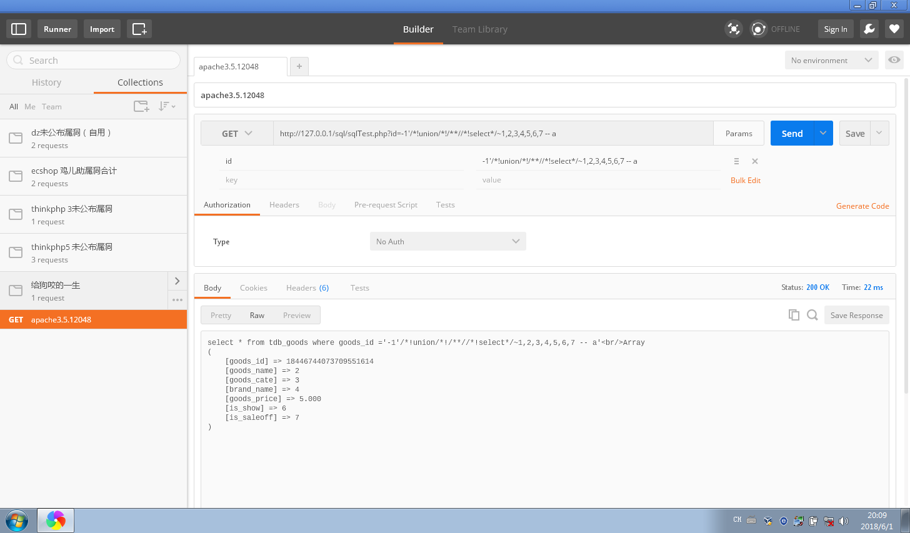The height and width of the screenshot is (533, 910).
Task: Open the id parameter row menu icon
Action: [x=736, y=161]
